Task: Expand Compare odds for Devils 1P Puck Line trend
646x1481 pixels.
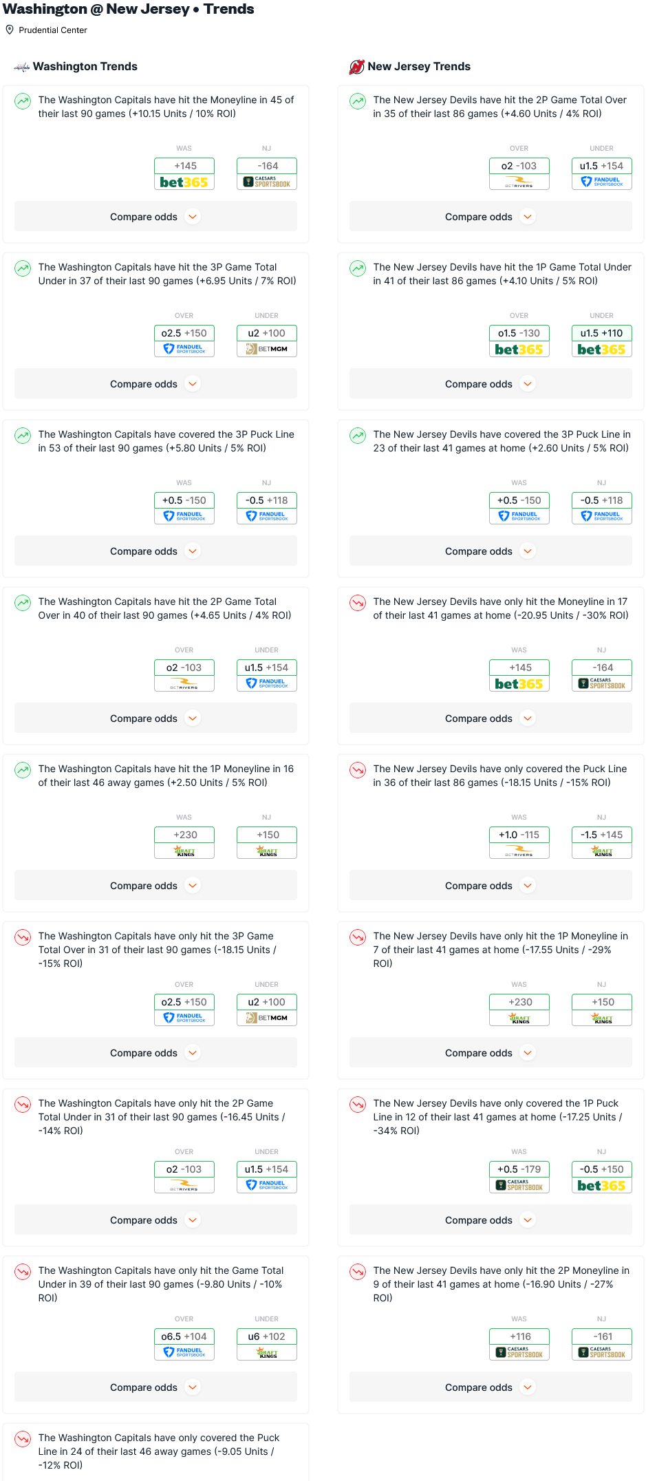Action: pyautogui.click(x=491, y=1220)
